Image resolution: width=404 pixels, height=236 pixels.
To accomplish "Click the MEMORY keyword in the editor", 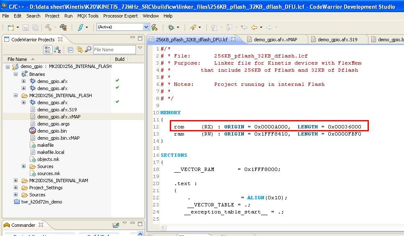I will click(x=171, y=113).
